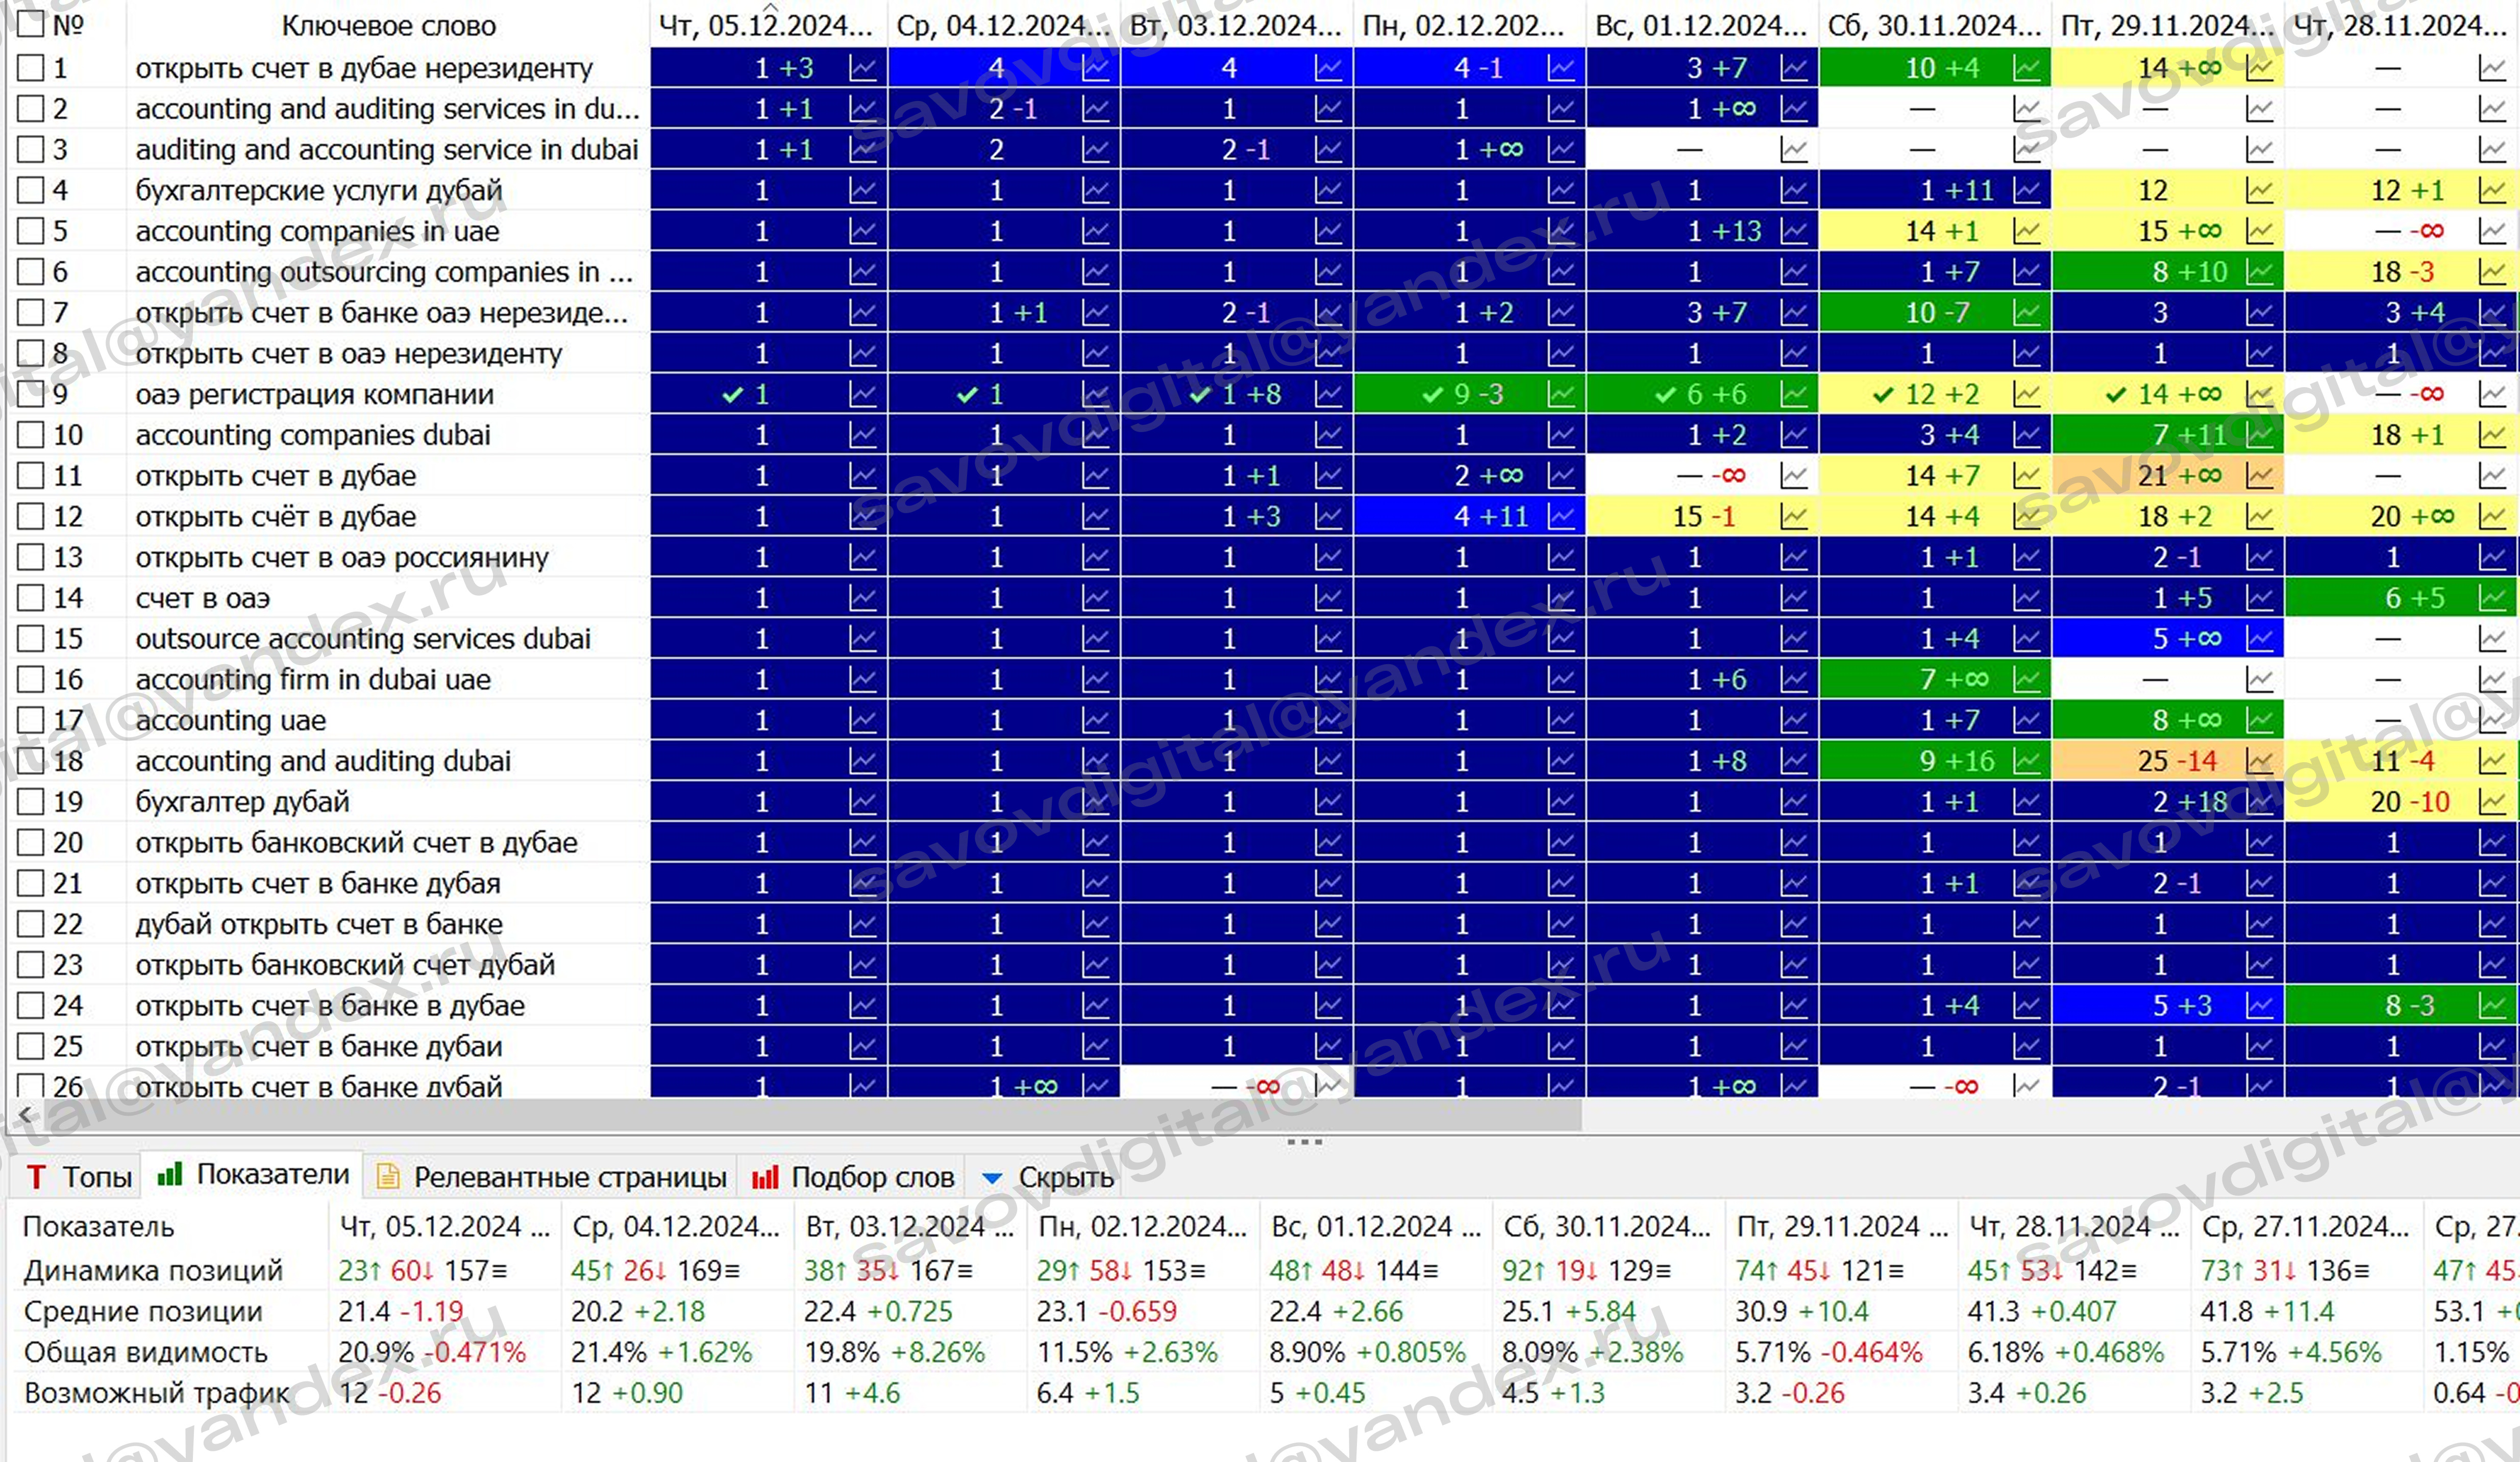Open chart icon for row 13 on 03.12.2024
Viewport: 2520px width, 1462px height.
(1329, 558)
